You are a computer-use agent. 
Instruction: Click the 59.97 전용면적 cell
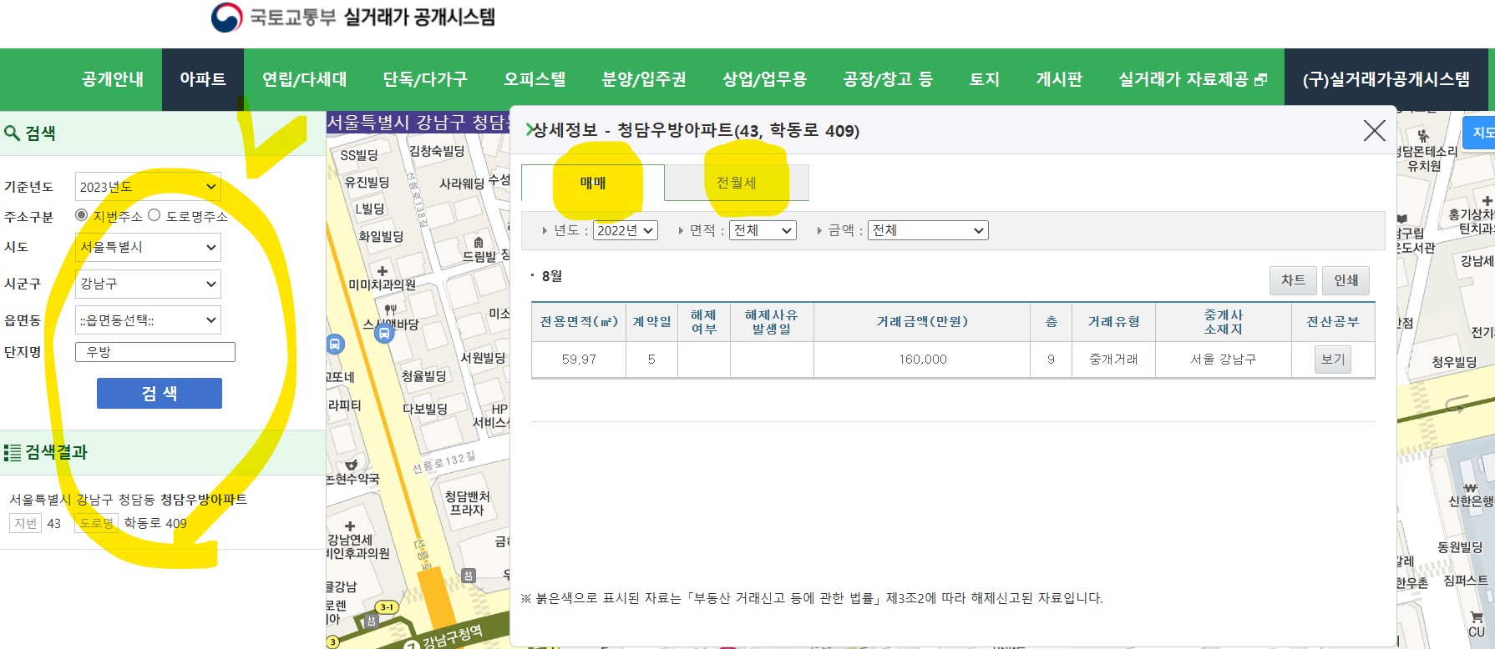coord(579,360)
